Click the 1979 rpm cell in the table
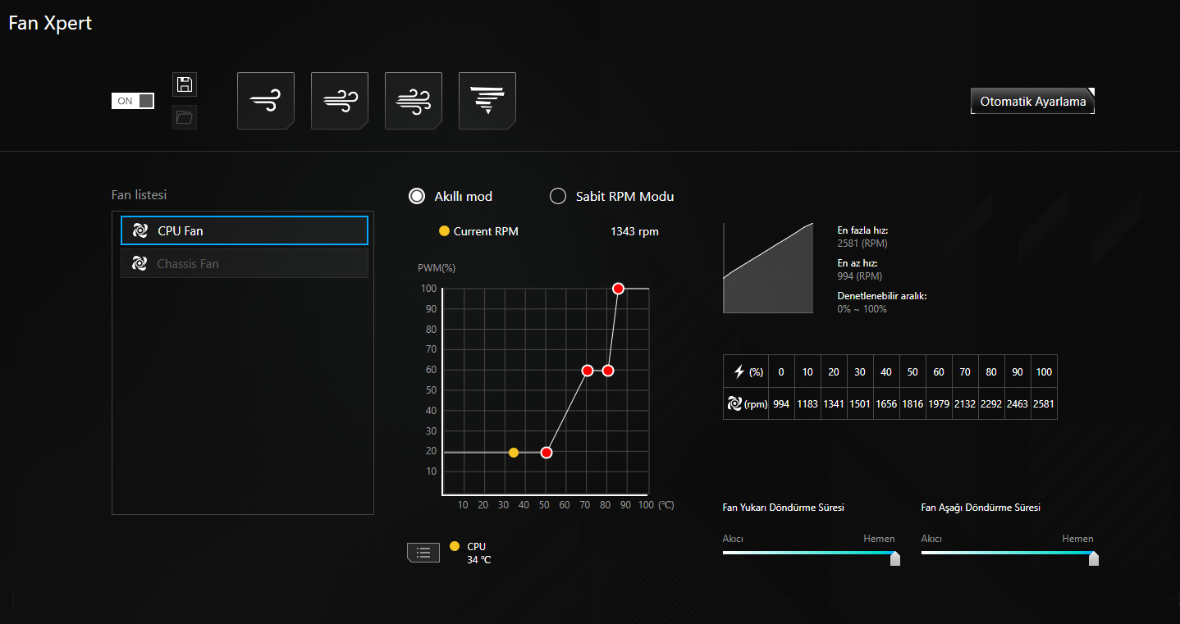 939,403
